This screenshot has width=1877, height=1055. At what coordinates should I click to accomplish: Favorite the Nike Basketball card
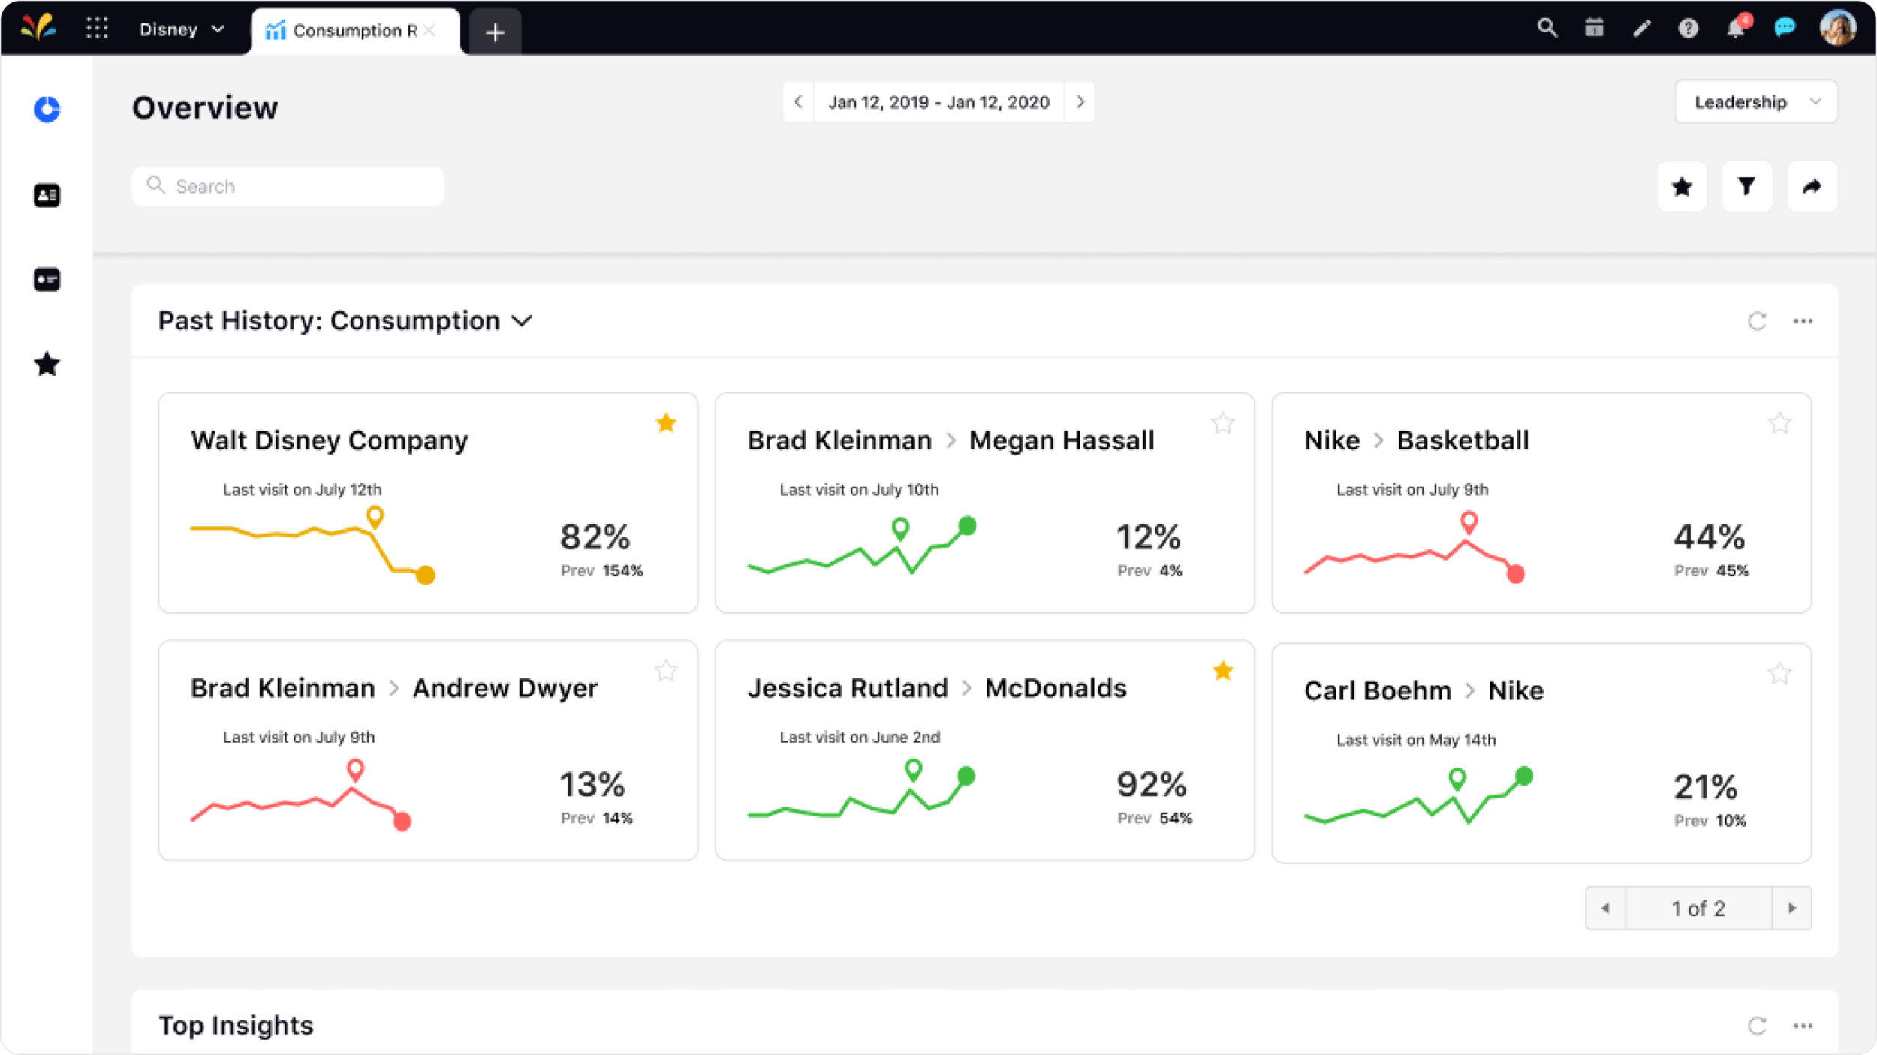click(1779, 423)
